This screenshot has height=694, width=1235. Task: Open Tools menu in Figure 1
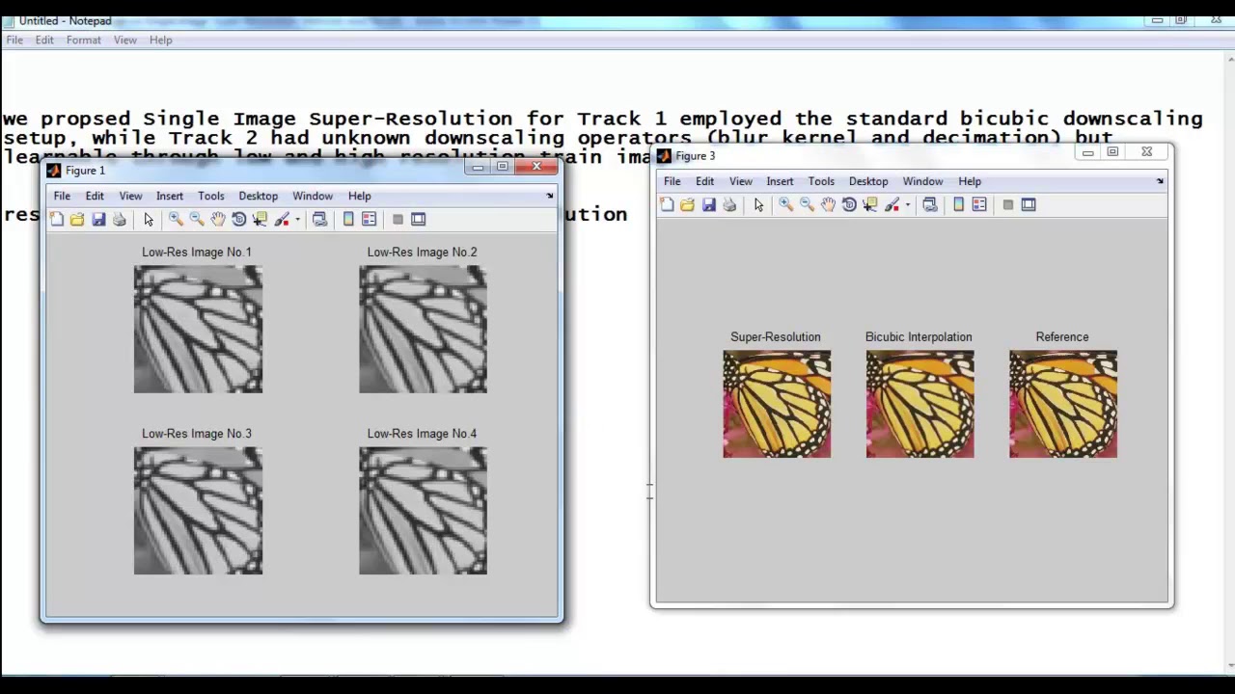coord(210,196)
